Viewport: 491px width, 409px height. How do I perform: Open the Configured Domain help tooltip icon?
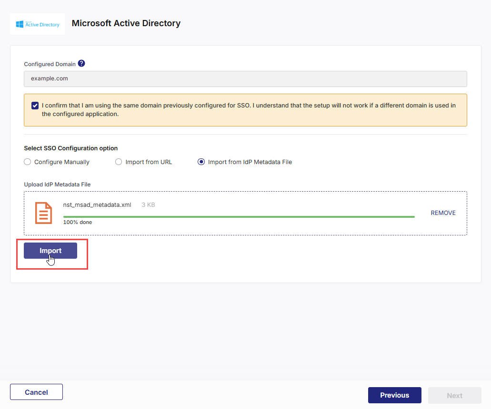point(81,63)
